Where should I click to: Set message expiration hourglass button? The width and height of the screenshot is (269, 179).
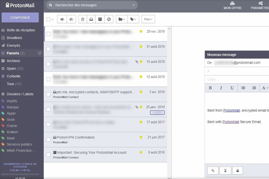click(x=225, y=171)
